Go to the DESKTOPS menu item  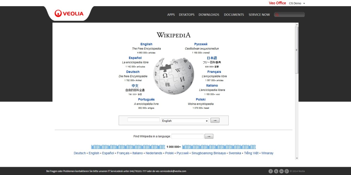187,15
